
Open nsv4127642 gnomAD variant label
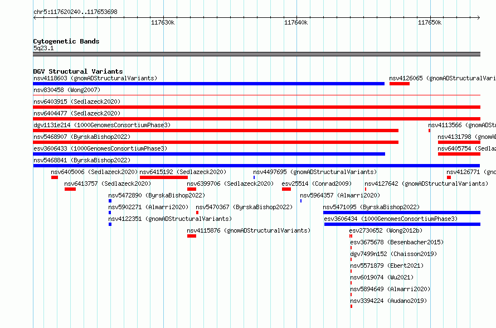(x=426, y=184)
